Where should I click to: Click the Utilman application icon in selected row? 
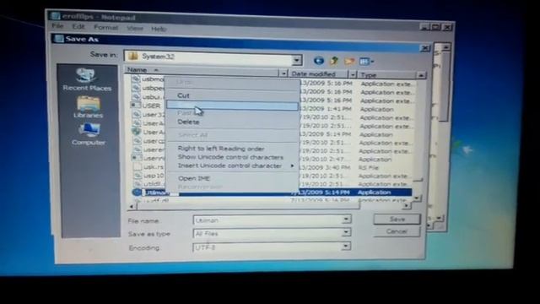coord(137,192)
